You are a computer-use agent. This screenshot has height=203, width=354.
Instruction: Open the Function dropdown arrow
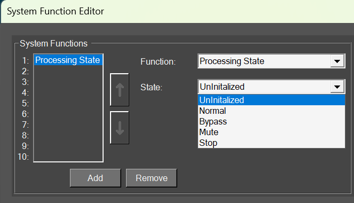(337, 61)
